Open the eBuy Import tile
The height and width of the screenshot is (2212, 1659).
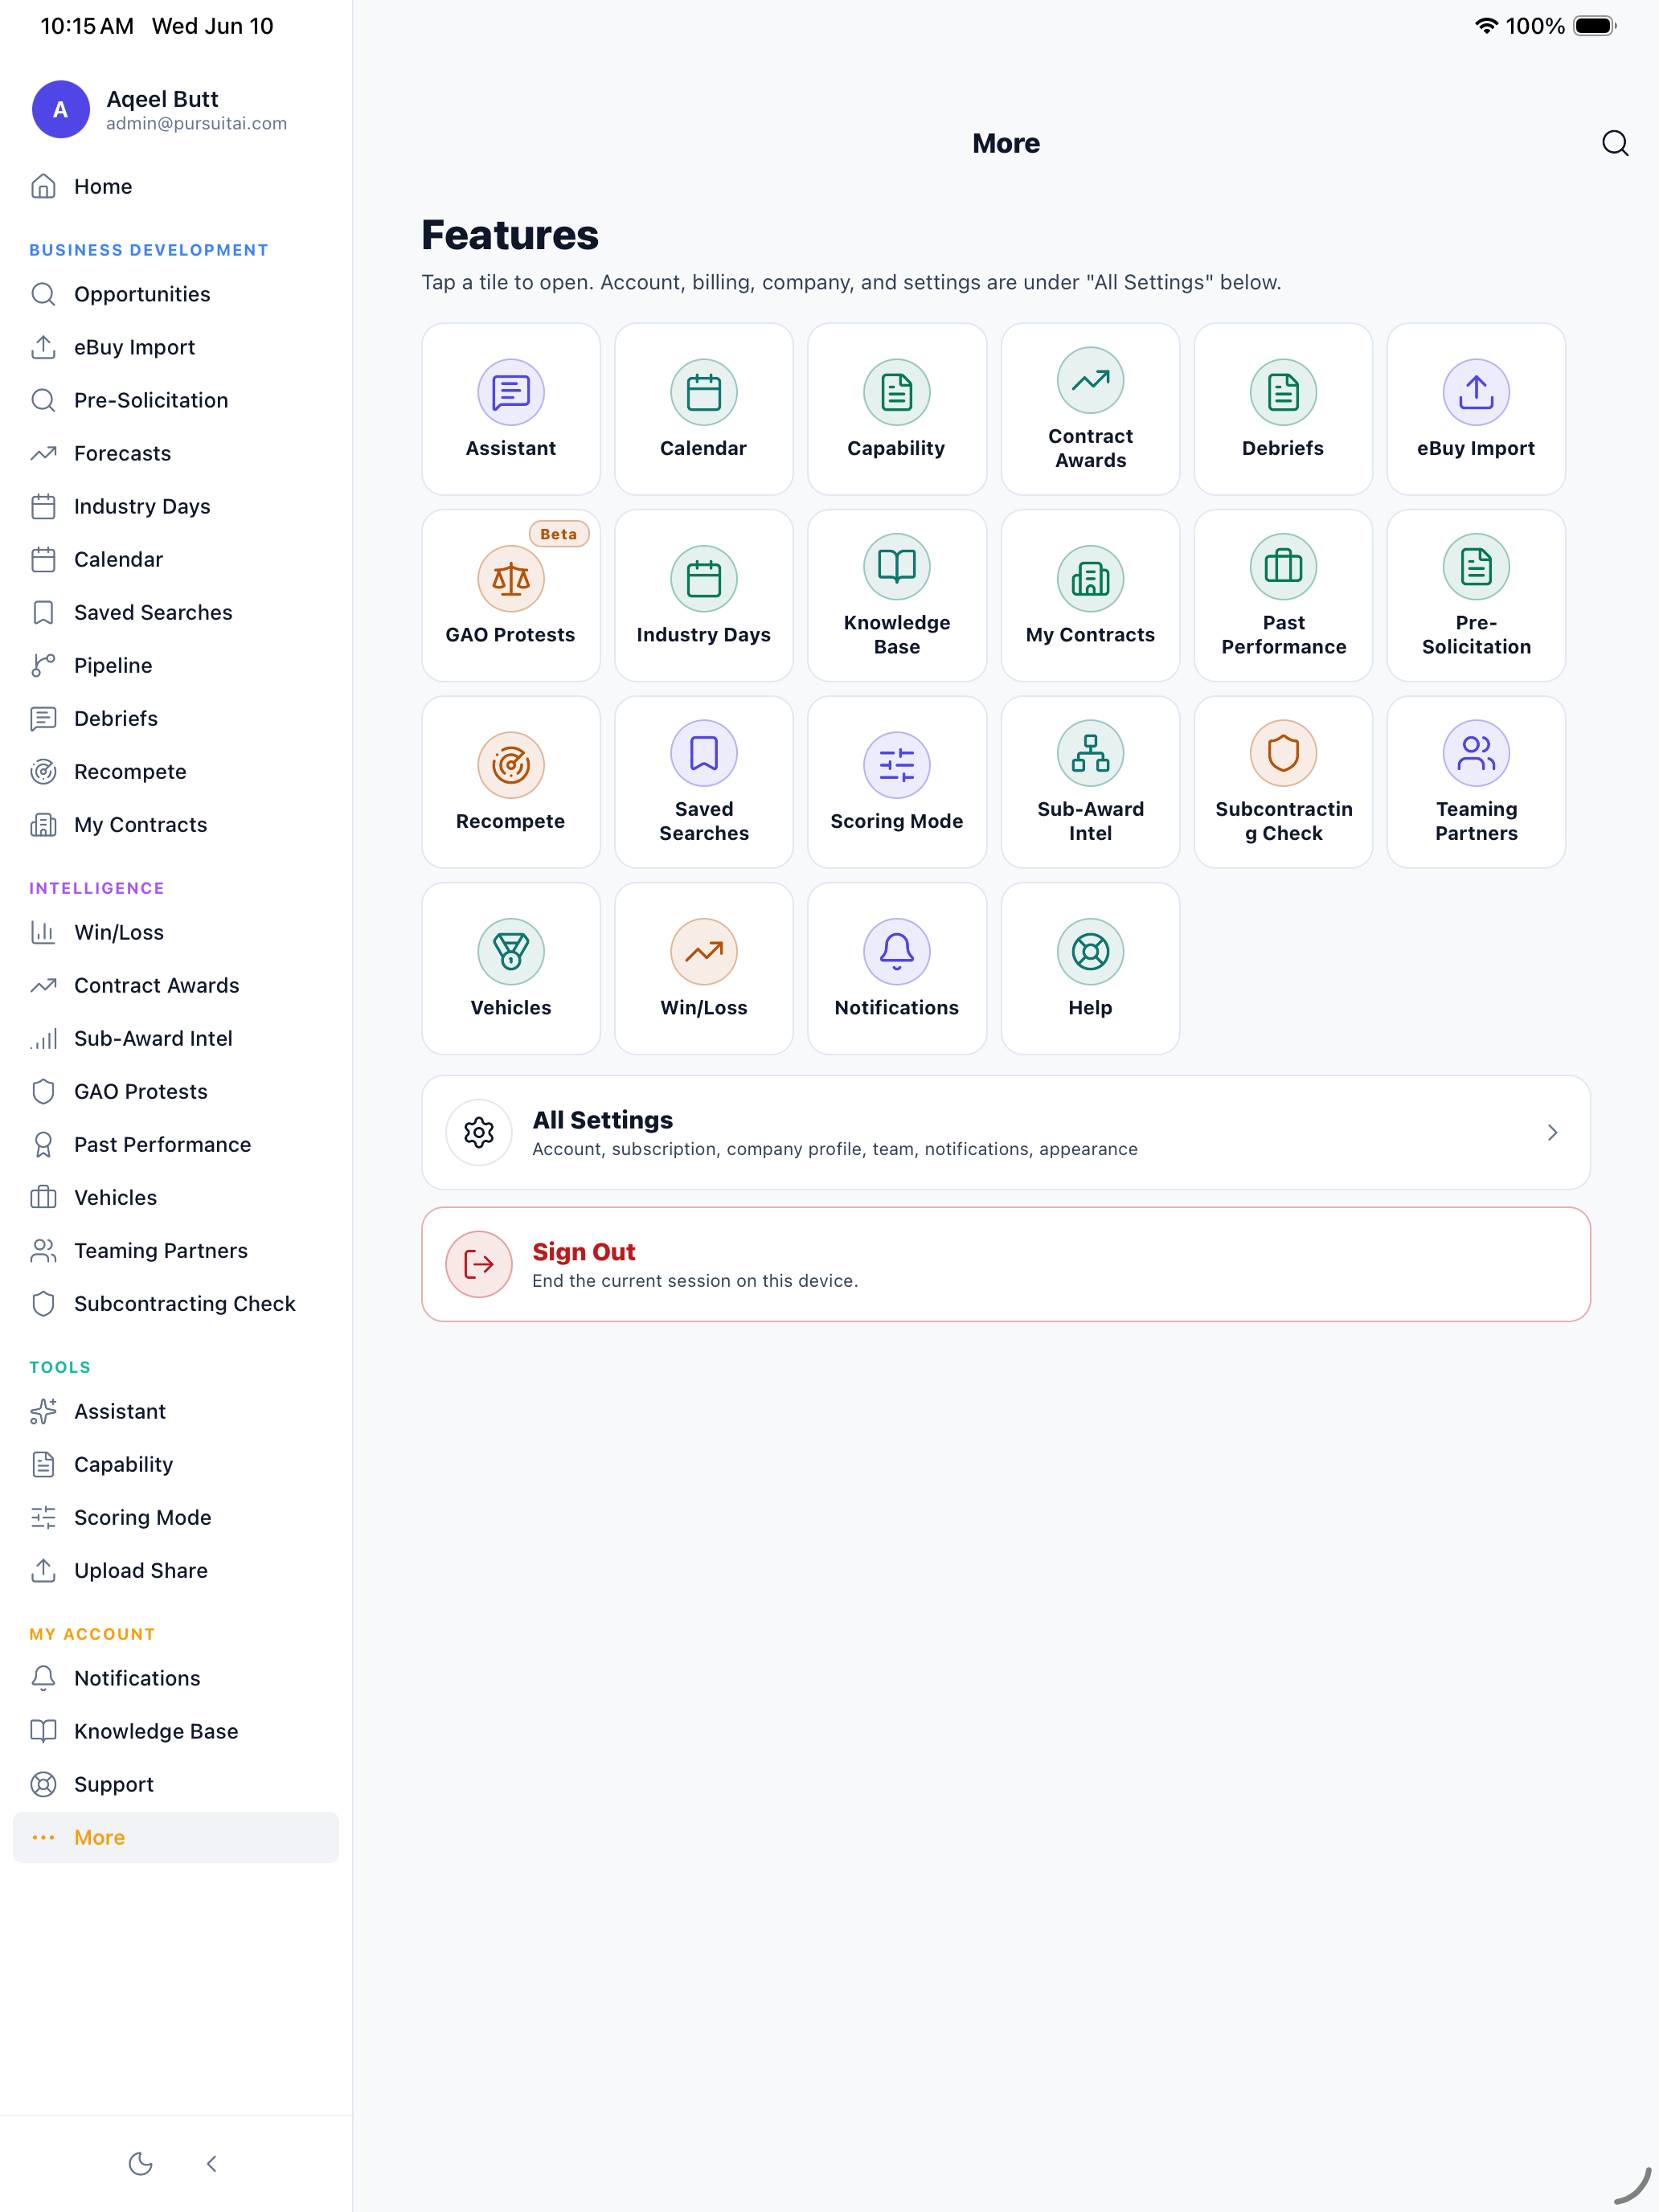(1476, 409)
